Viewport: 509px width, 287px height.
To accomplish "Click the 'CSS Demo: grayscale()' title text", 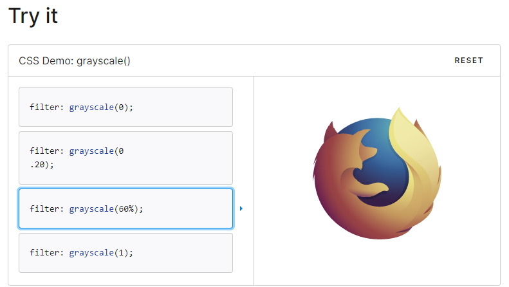I will coord(75,60).
